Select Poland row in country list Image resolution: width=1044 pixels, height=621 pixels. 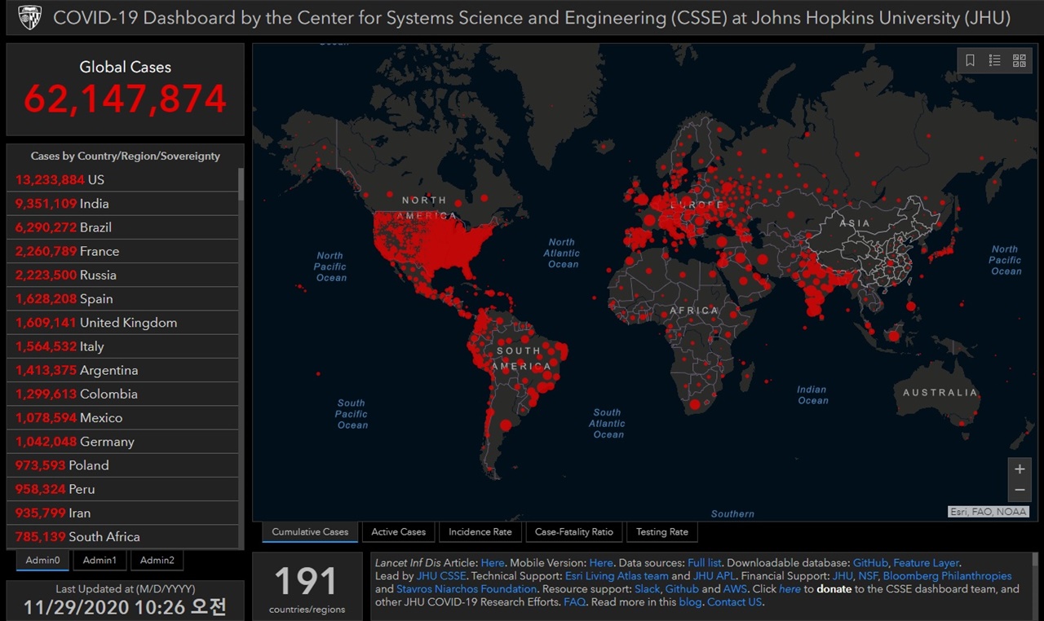(x=122, y=465)
